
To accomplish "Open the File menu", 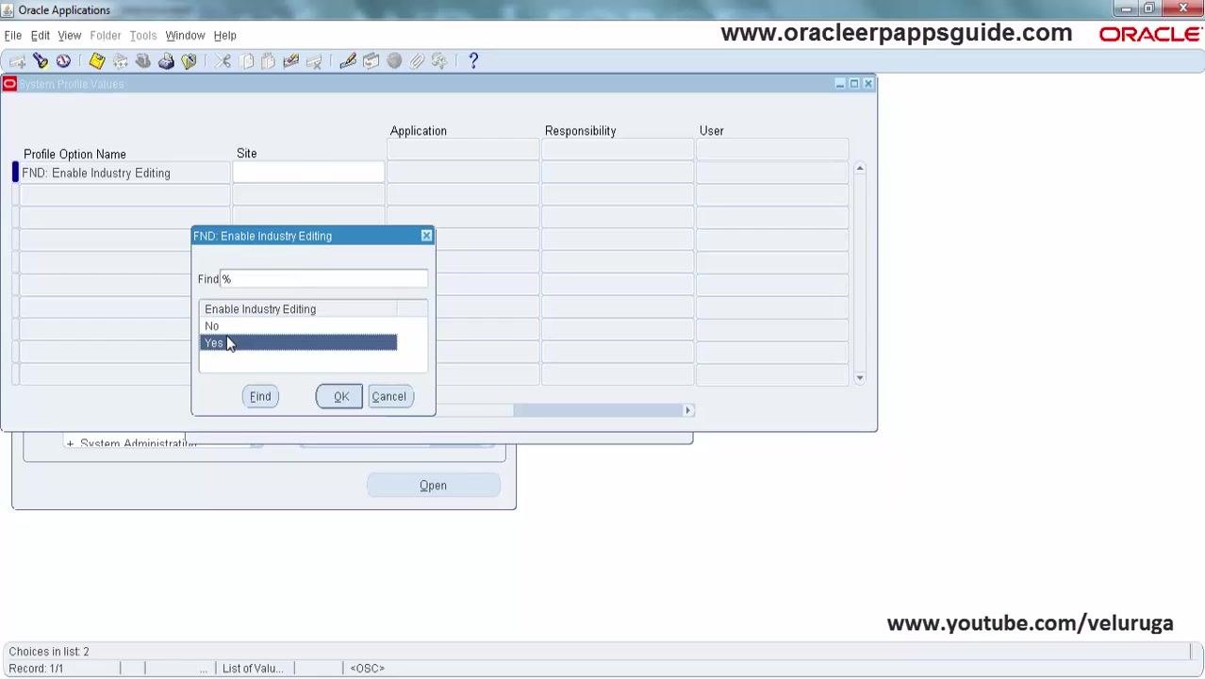I will [x=13, y=36].
